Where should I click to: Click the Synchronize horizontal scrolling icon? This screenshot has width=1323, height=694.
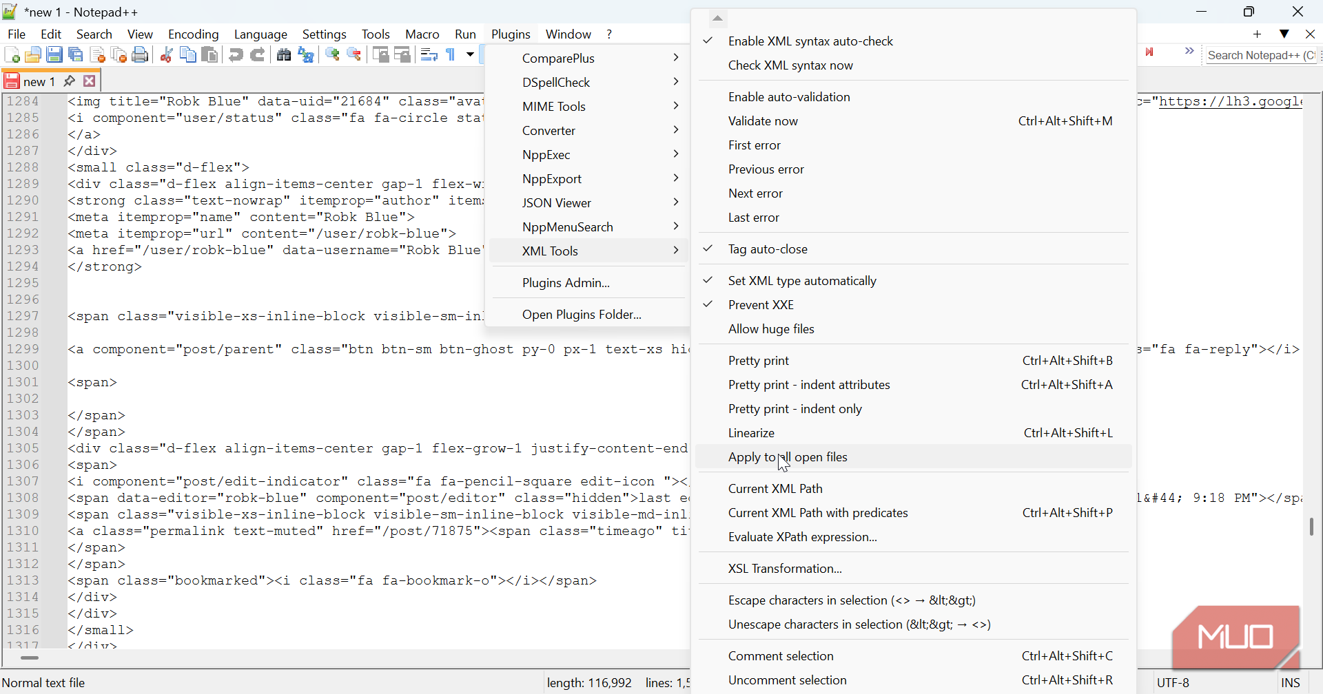pyautogui.click(x=402, y=55)
